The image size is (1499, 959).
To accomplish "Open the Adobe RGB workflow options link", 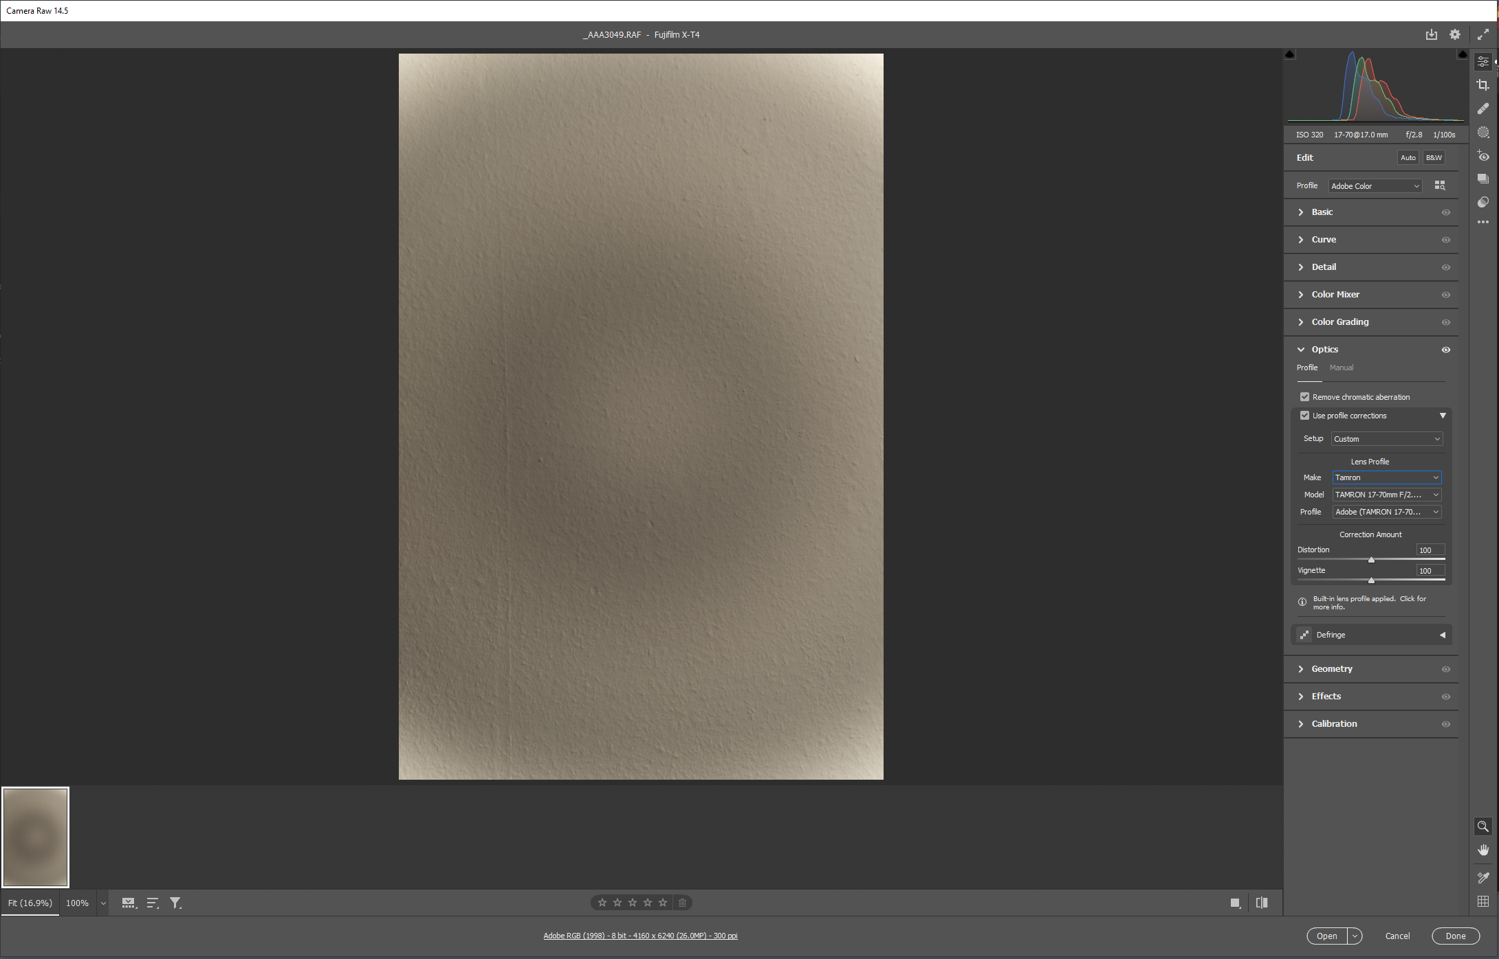I will coord(640,935).
